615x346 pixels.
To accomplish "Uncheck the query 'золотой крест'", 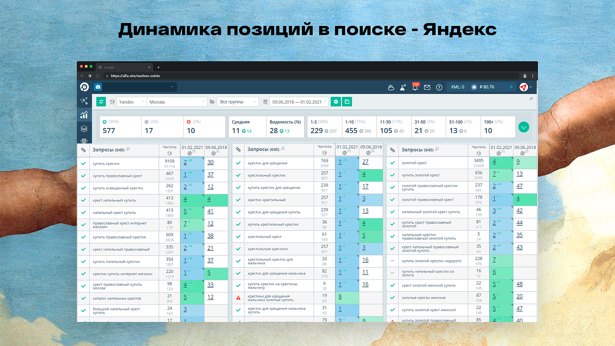I will point(392,163).
